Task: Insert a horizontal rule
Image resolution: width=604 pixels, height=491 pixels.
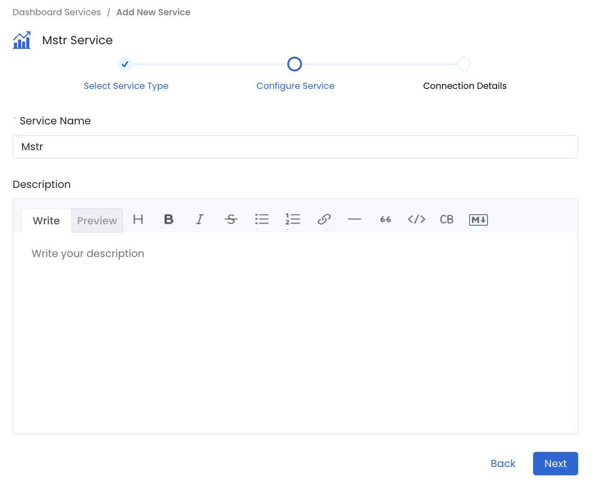Action: coord(354,220)
